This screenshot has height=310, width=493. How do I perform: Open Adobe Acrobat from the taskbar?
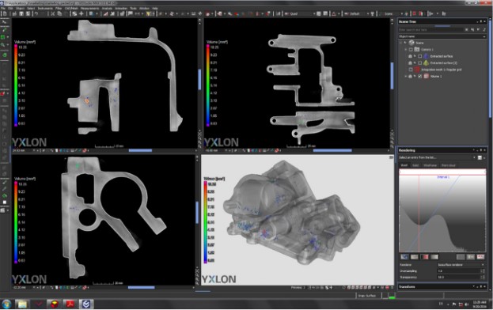pyautogui.click(x=70, y=304)
